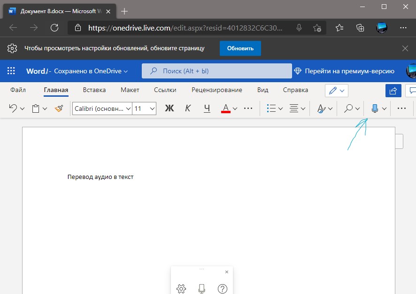The image size is (416, 294).
Task: Click the Обновить button
Action: point(240,48)
